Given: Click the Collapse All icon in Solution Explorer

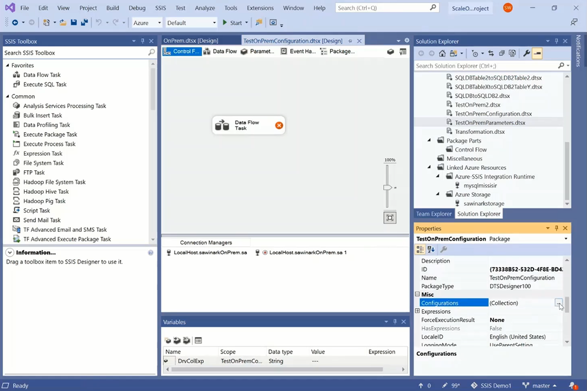Looking at the screenshot, I should (x=502, y=53).
